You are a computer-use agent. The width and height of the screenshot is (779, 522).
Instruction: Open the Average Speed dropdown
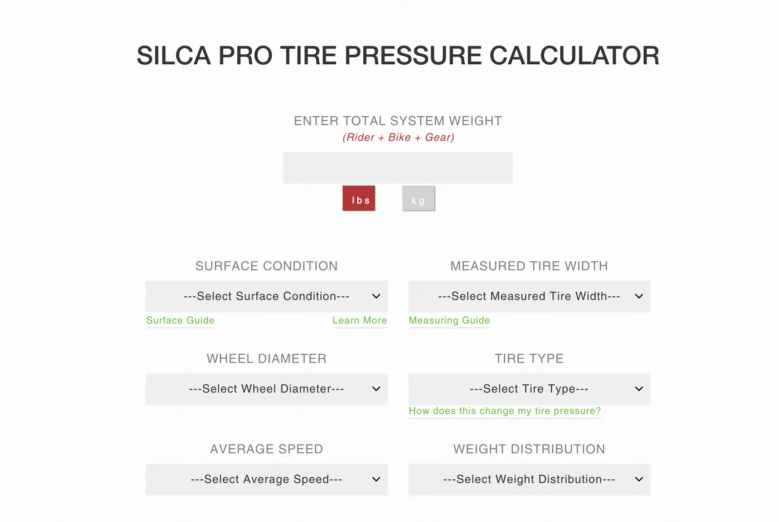(x=266, y=479)
